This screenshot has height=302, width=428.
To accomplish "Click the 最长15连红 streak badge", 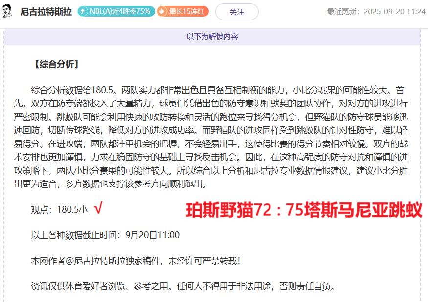I will [x=182, y=11].
